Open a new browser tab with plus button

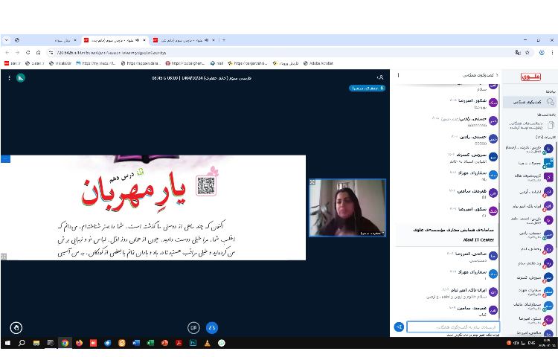(x=224, y=40)
